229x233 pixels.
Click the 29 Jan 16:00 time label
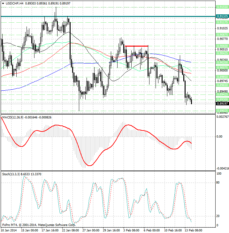[111, 230]
